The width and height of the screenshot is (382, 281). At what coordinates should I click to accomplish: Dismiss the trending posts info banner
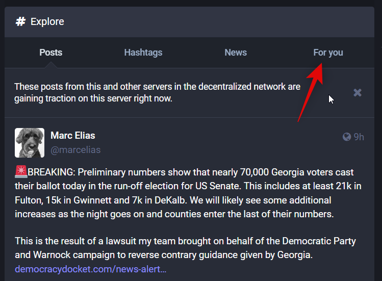tap(358, 92)
